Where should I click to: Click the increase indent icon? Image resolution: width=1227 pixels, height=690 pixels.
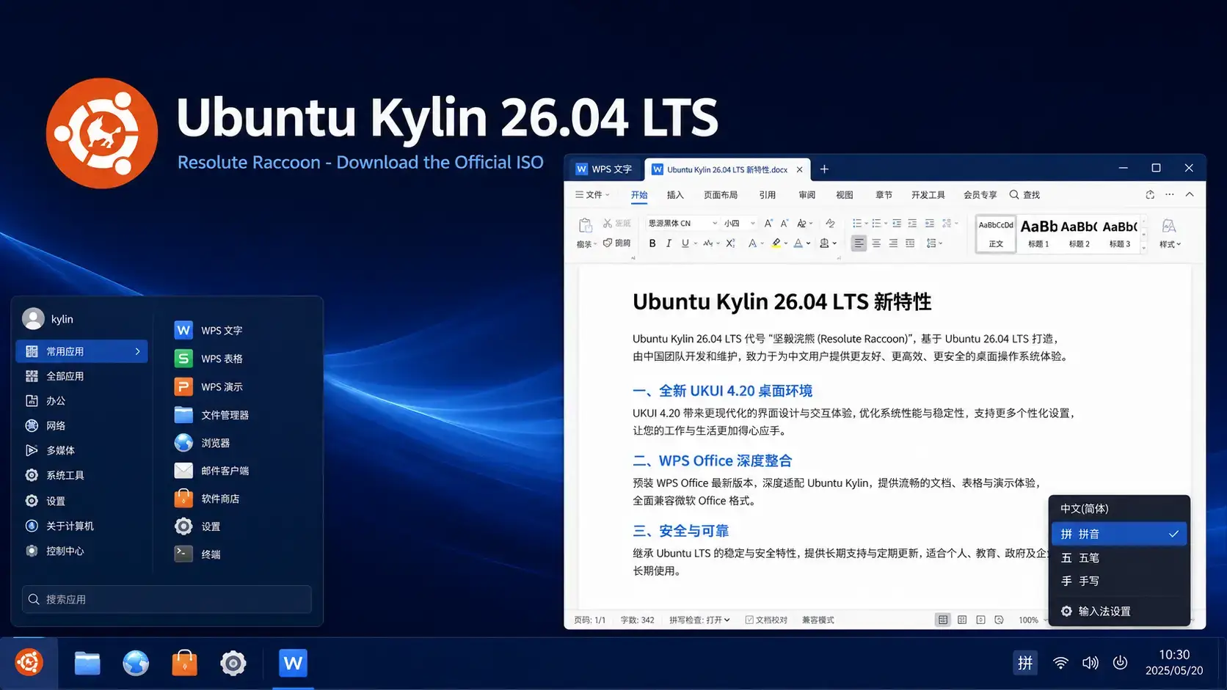coord(912,223)
